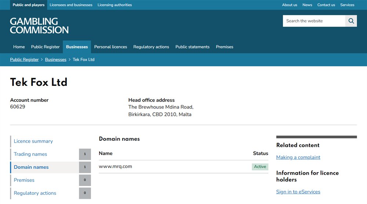Image resolution: width=367 pixels, height=204 pixels.
Task: Click the Head office address label
Action: tap(152, 100)
